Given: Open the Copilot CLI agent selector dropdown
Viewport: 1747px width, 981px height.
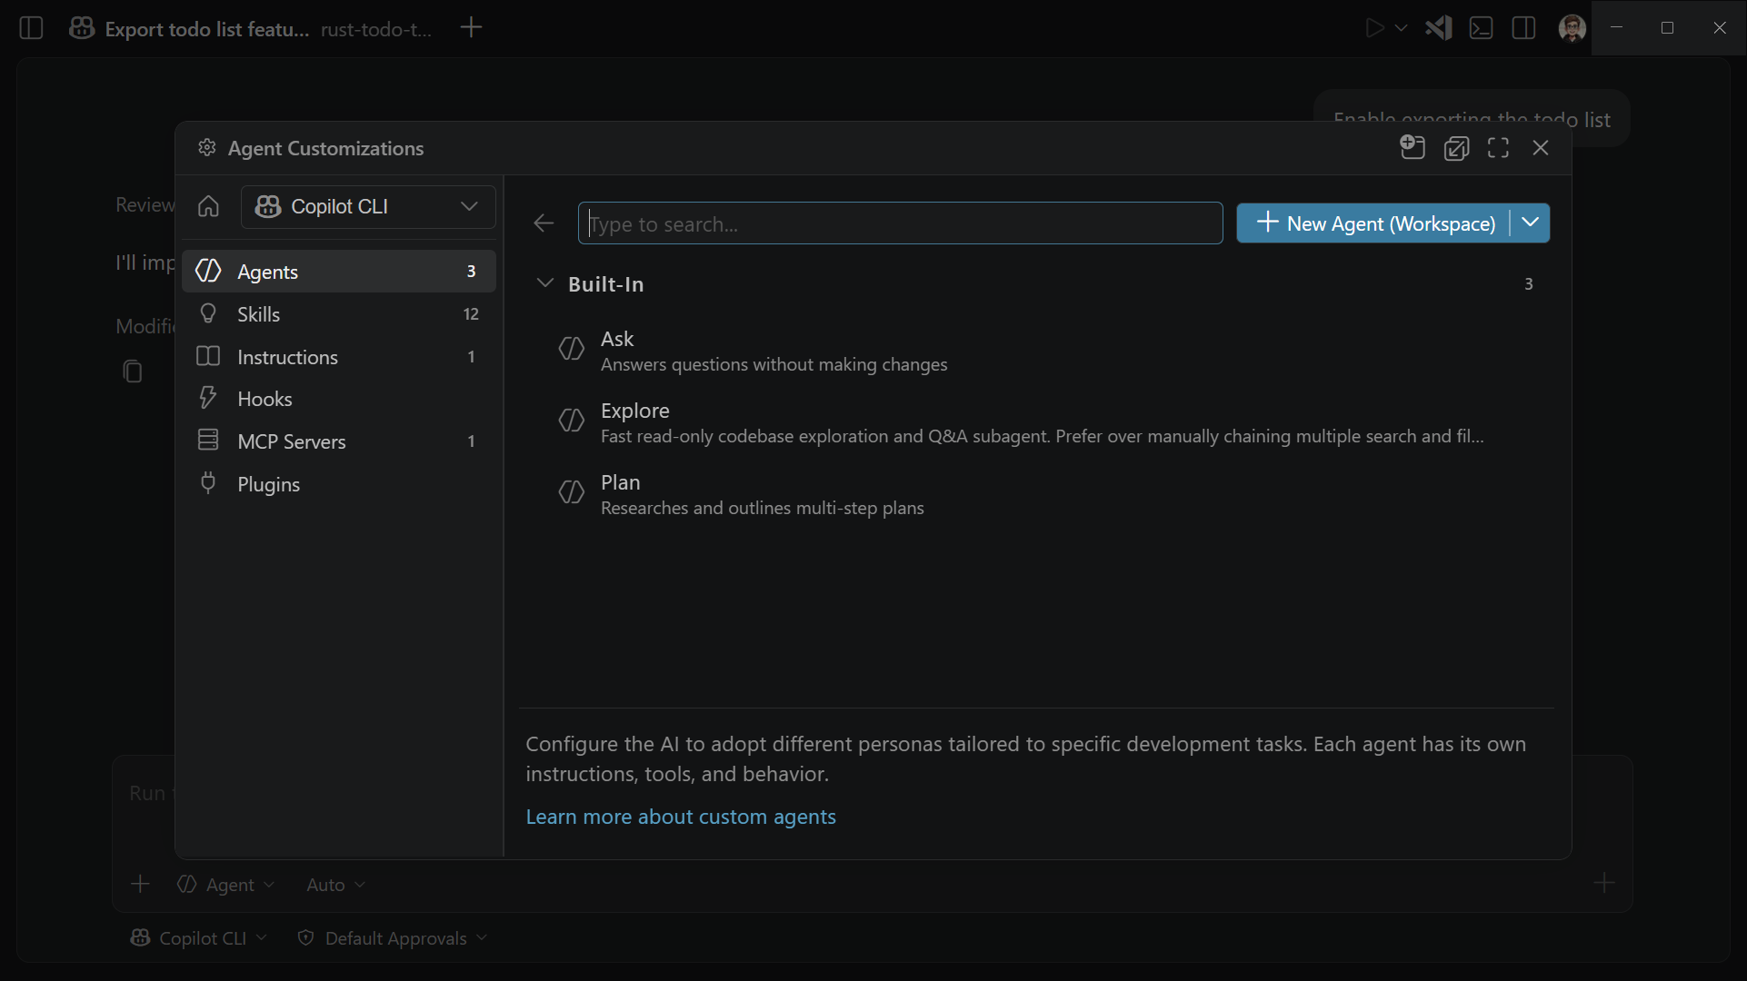Looking at the screenshot, I should [x=367, y=206].
